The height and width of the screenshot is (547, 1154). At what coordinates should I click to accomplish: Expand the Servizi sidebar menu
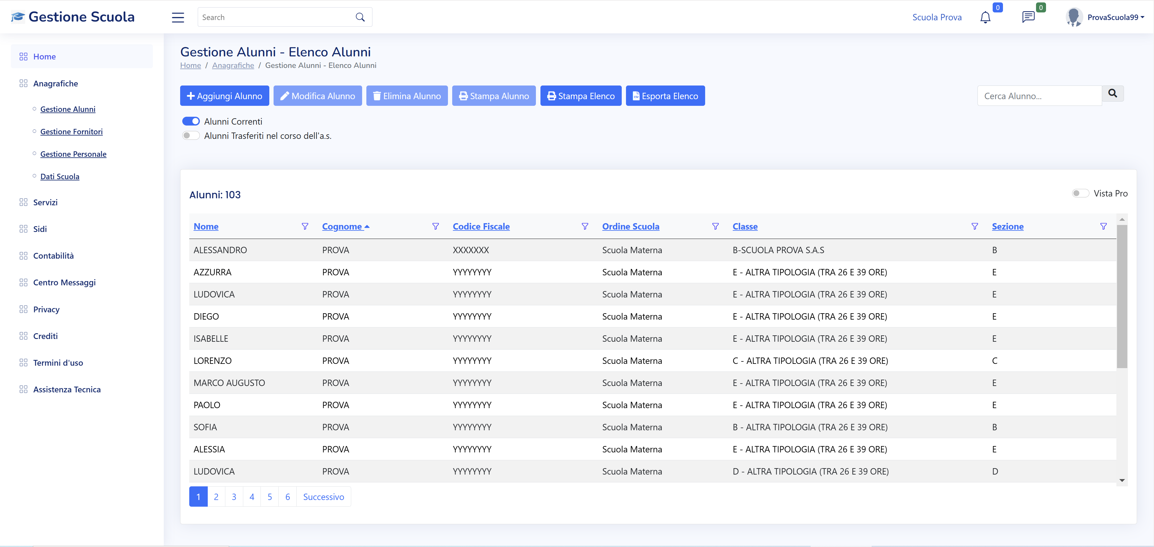pos(45,203)
